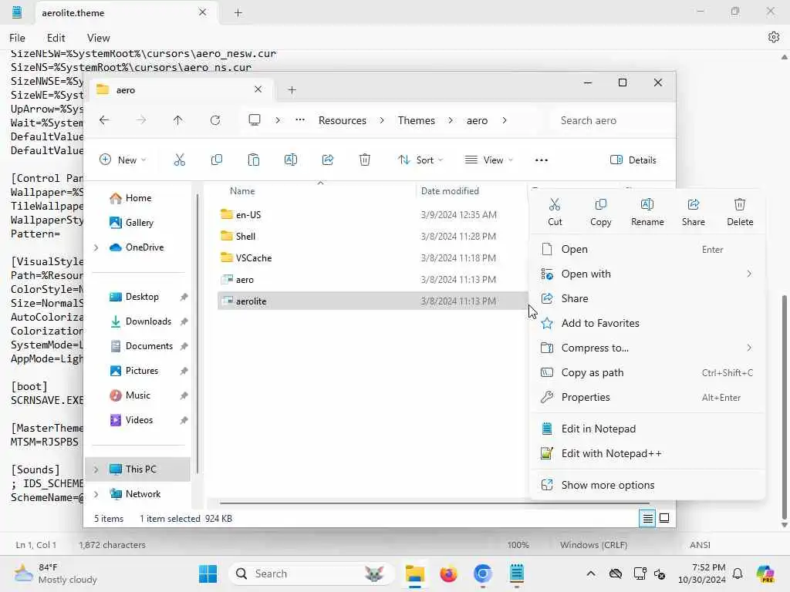Click Copy icon in context menu

tap(600, 204)
